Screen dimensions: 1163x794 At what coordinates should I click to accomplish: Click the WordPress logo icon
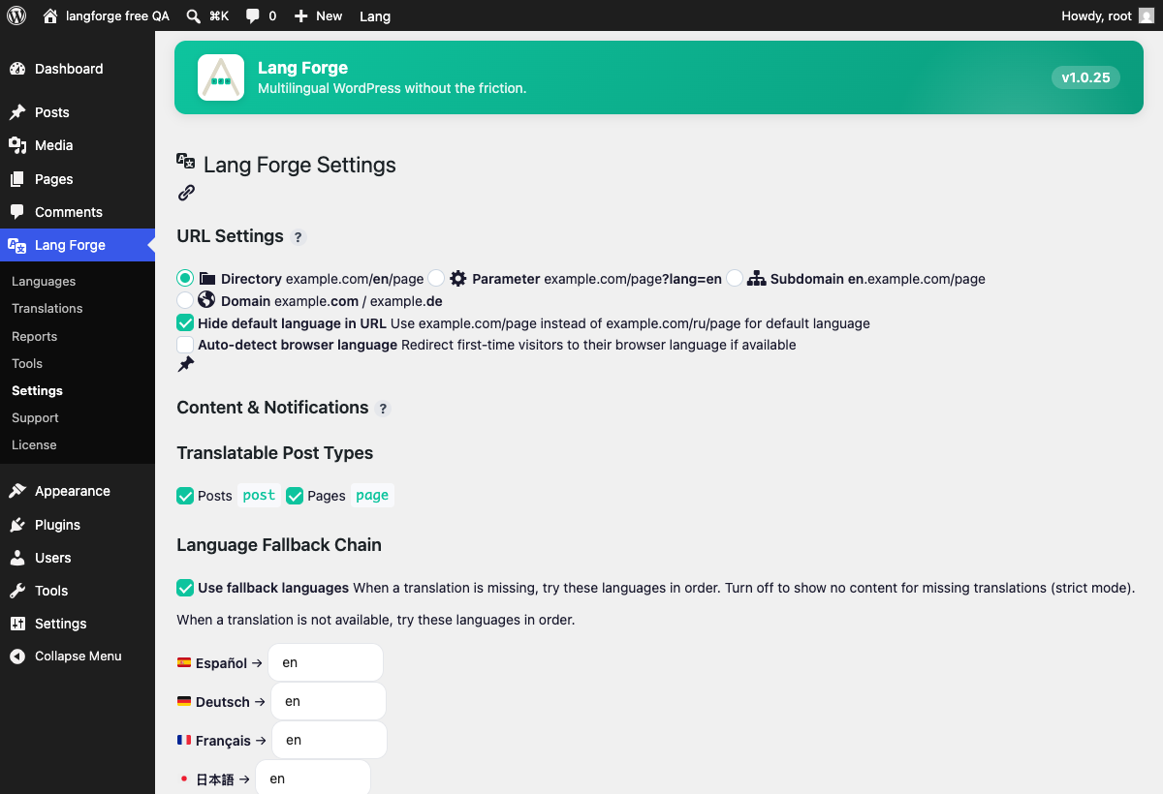pos(16,15)
